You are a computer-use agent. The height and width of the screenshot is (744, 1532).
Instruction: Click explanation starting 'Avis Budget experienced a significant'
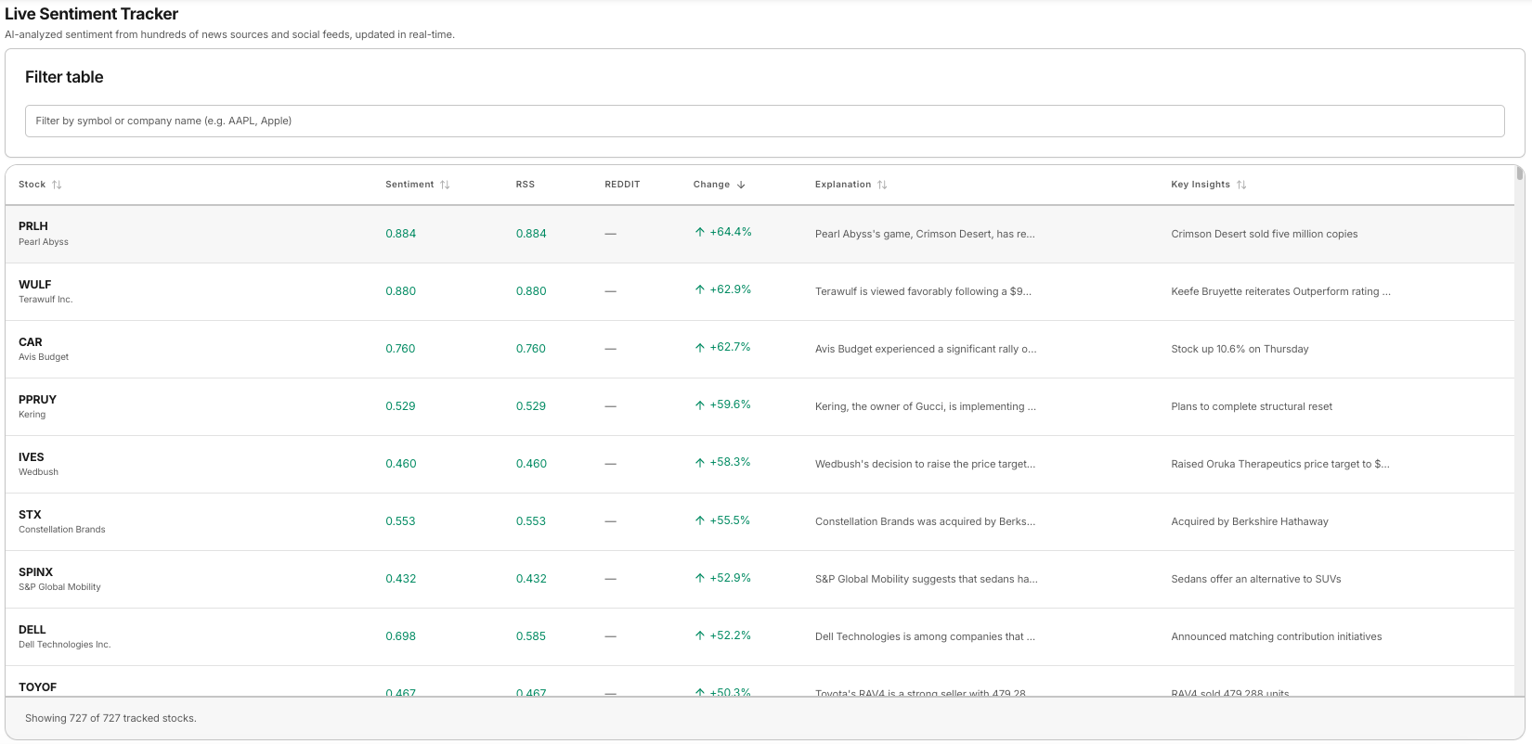[926, 349]
